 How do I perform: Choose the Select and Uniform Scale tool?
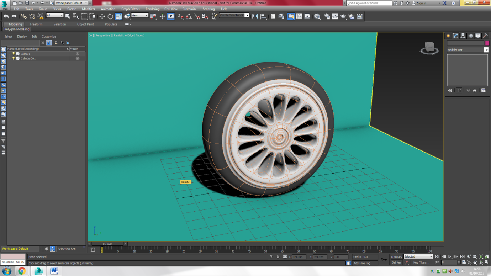click(119, 16)
